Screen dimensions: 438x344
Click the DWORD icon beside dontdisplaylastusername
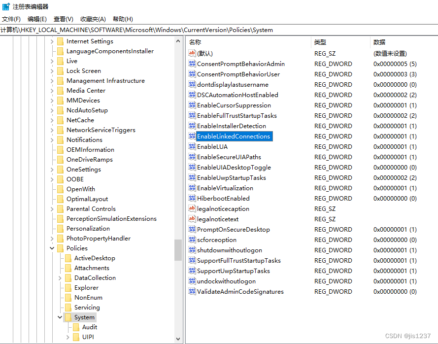pyautogui.click(x=192, y=84)
